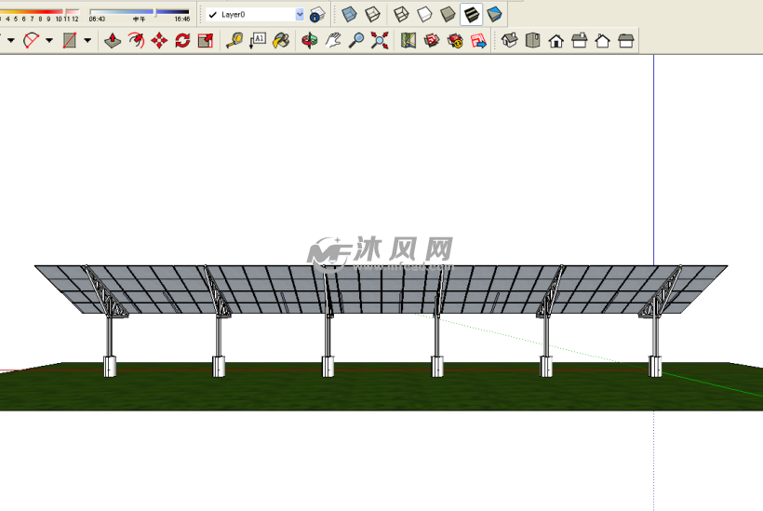Screen dimensions: 763x511
Task: Open the layer manager icon
Action: (x=317, y=15)
